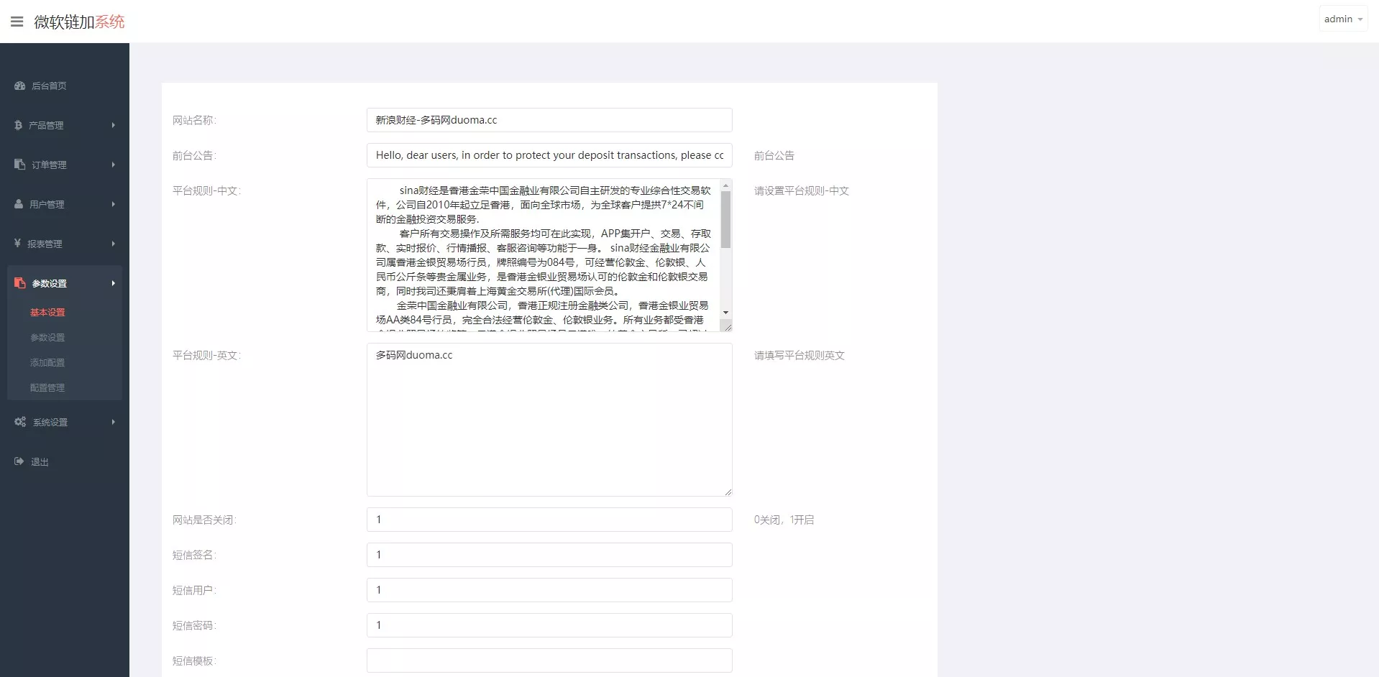The height and width of the screenshot is (677, 1379).
Task: Select 基本设置 submenu item
Action: tap(47, 312)
